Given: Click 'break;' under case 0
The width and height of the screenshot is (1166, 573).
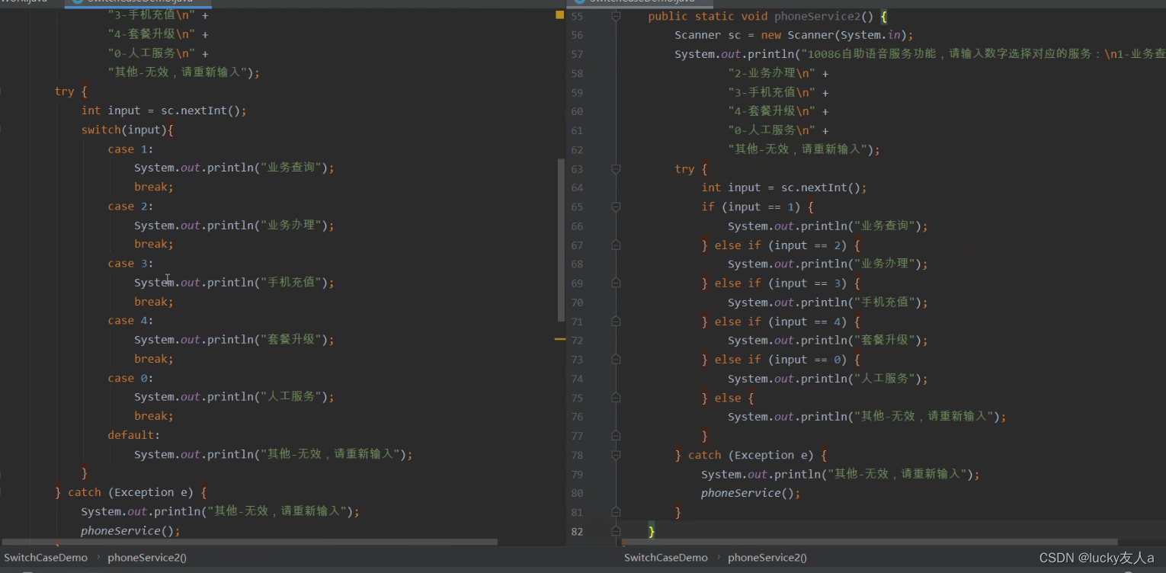Looking at the screenshot, I should pos(154,416).
